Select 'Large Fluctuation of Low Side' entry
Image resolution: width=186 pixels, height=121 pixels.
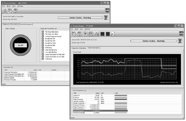(x=55, y=57)
